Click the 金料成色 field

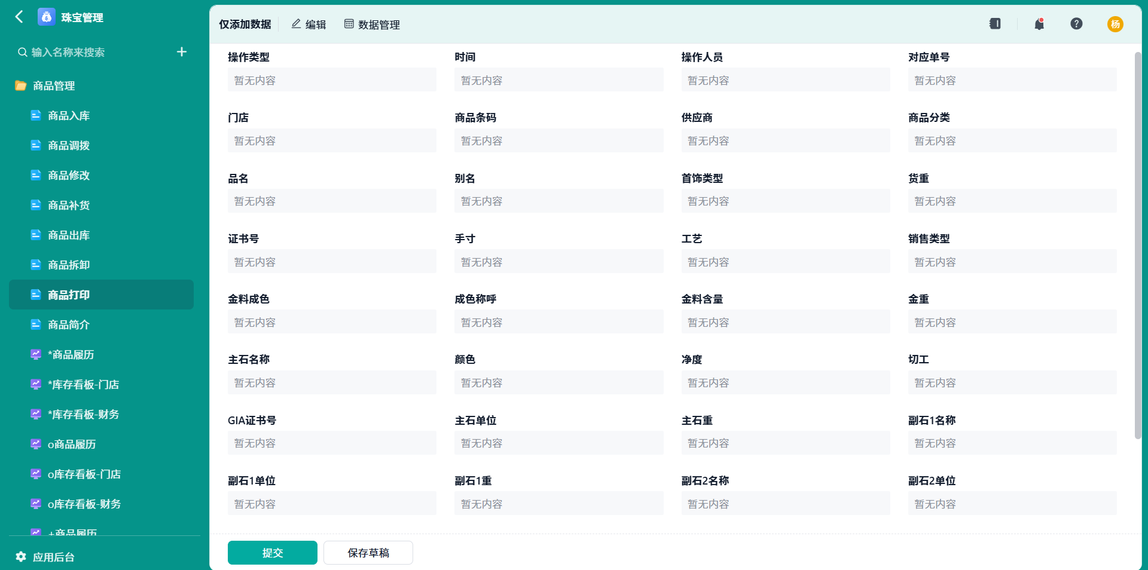click(x=332, y=322)
